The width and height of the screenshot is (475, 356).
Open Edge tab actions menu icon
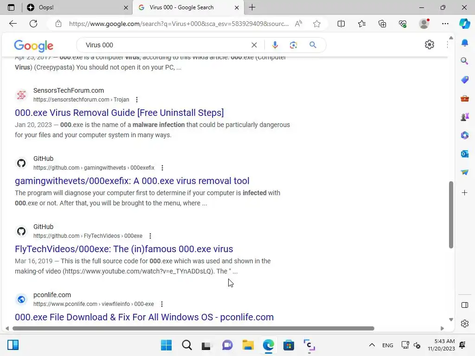pyautogui.click(x=11, y=7)
